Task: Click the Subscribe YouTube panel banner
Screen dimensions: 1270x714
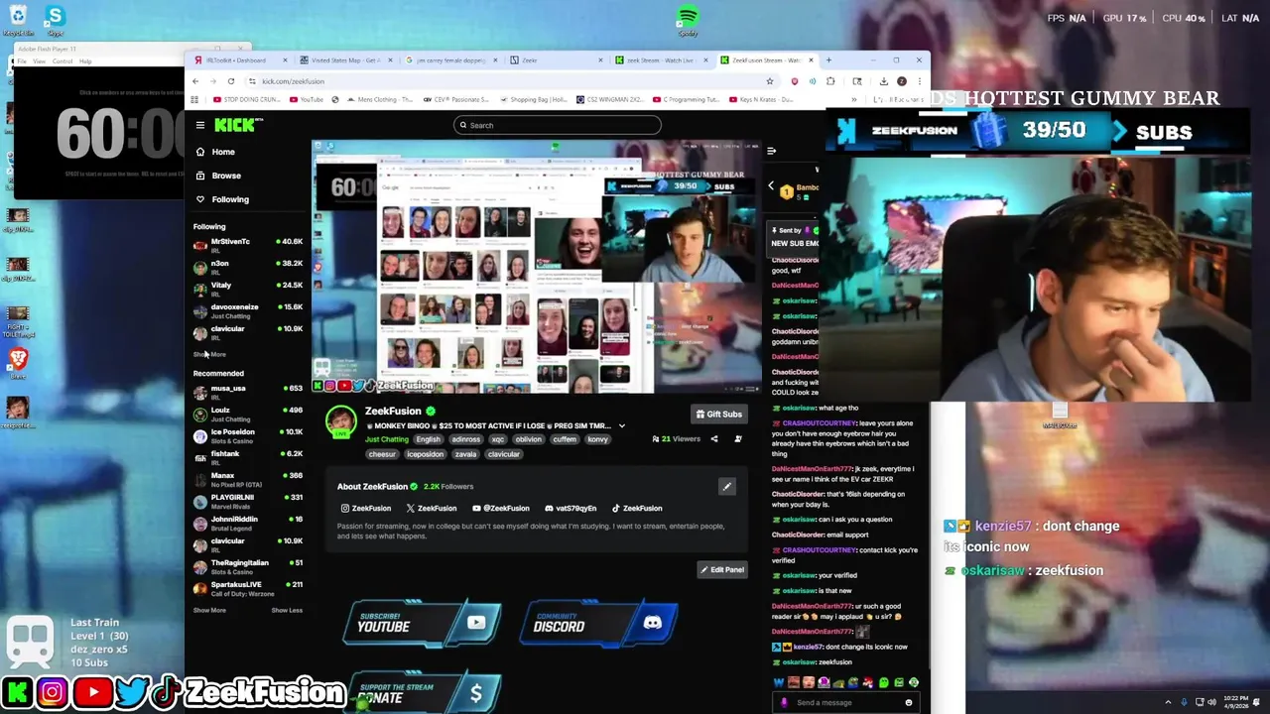Action: (x=422, y=623)
